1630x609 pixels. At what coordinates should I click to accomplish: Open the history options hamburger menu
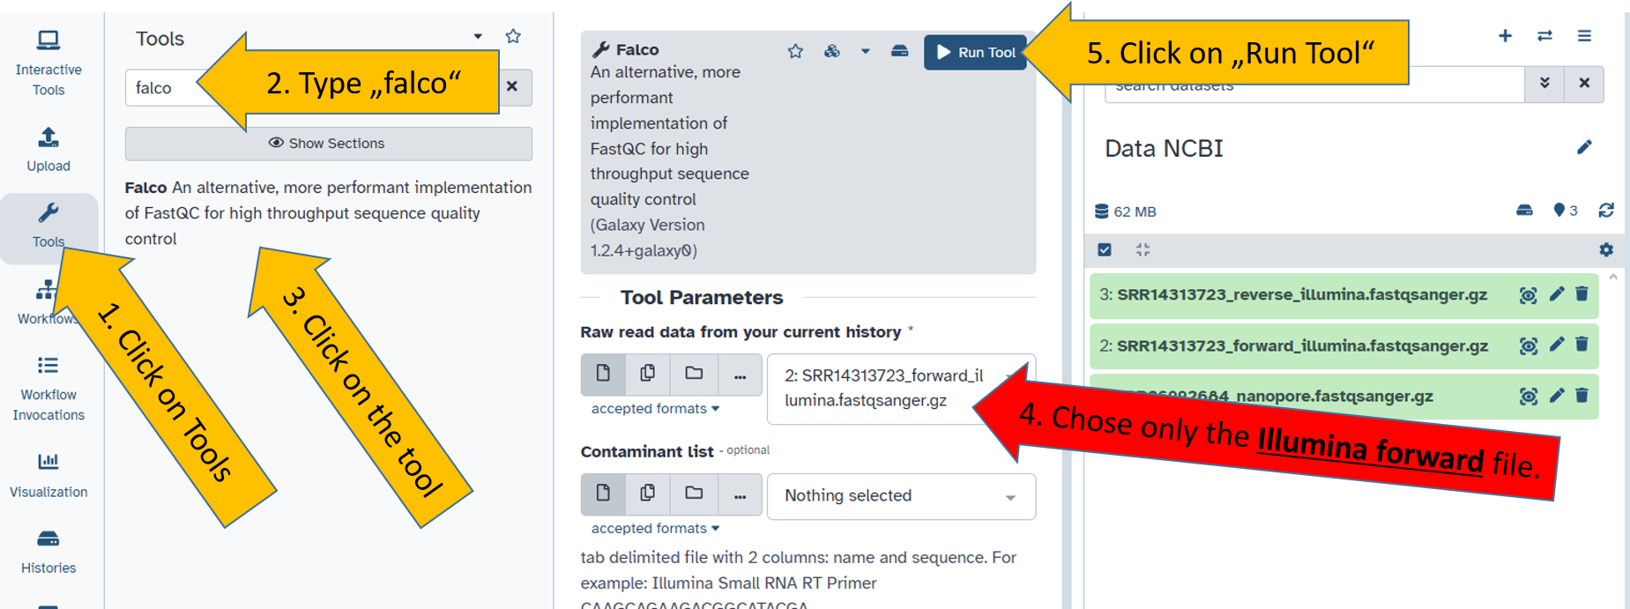point(1584,35)
